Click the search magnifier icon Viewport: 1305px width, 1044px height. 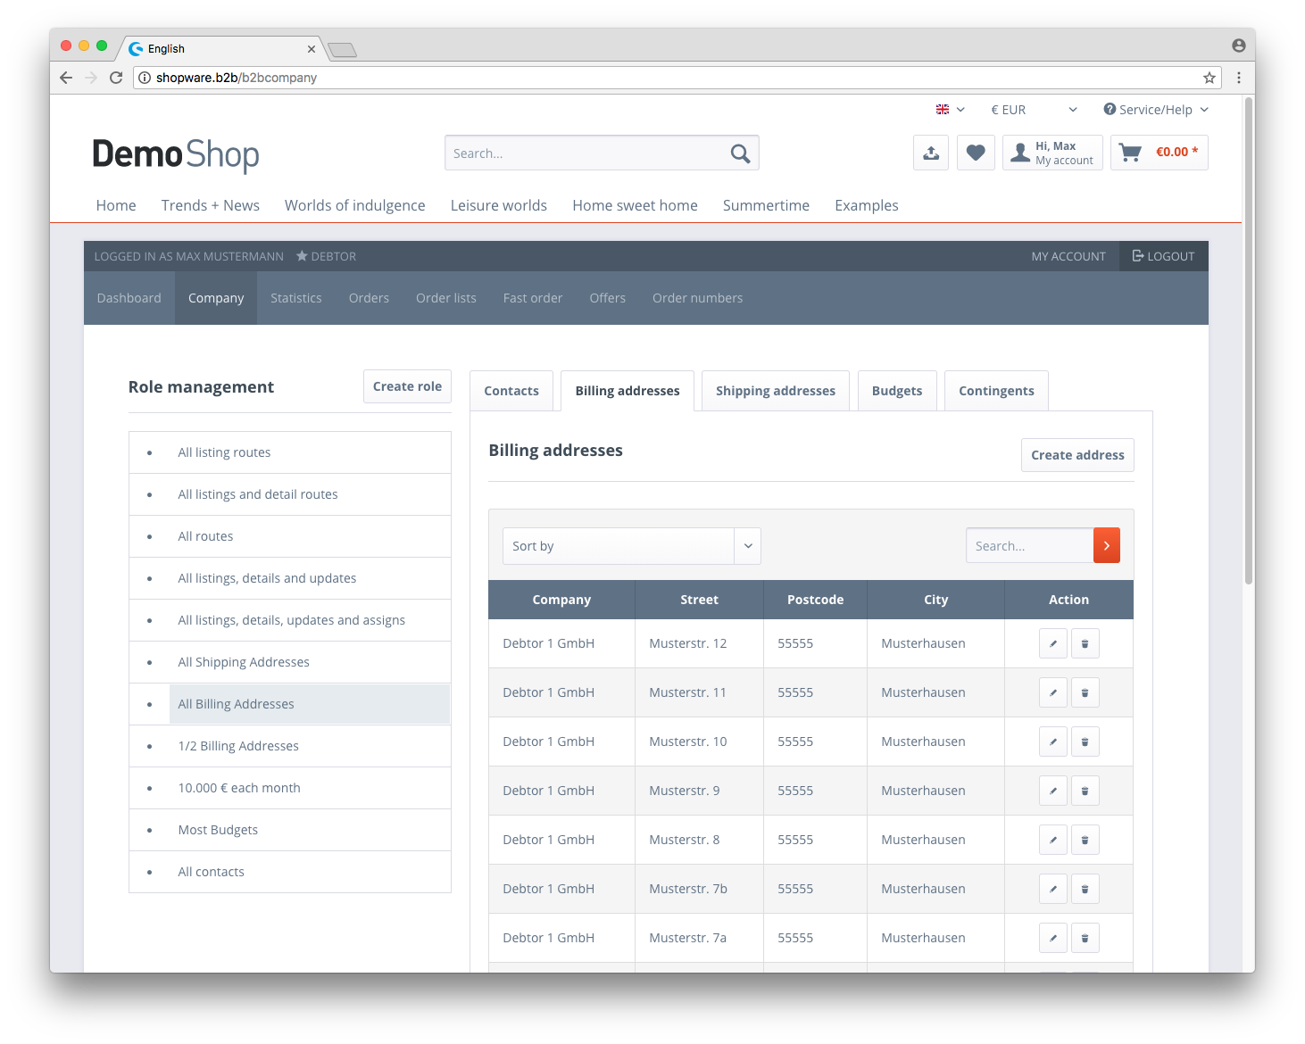point(740,153)
